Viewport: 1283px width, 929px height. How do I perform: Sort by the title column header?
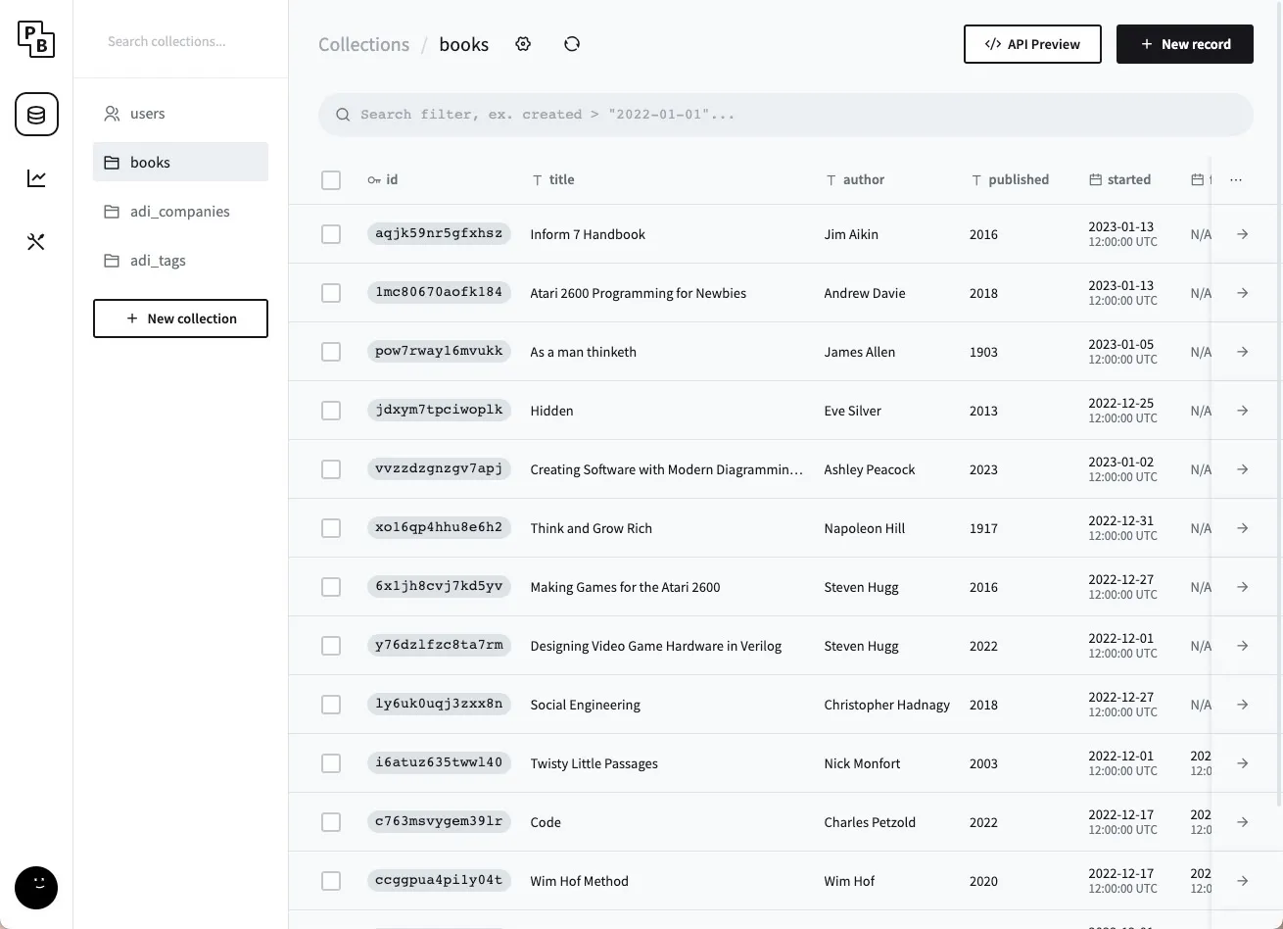(x=561, y=180)
